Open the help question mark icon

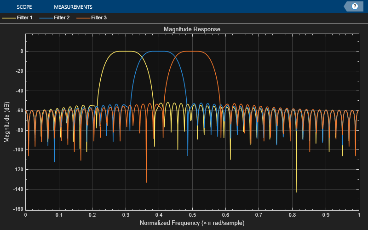tap(355, 6)
